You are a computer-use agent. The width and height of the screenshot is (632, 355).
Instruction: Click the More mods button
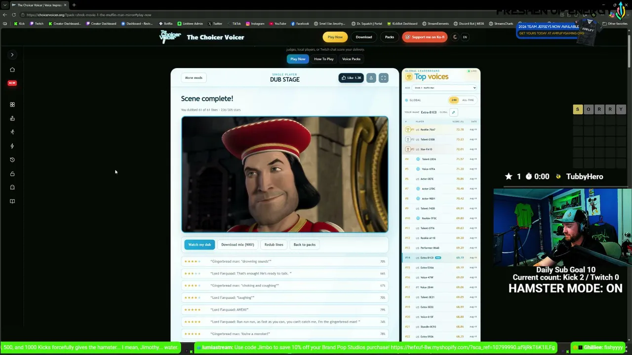pos(194,78)
